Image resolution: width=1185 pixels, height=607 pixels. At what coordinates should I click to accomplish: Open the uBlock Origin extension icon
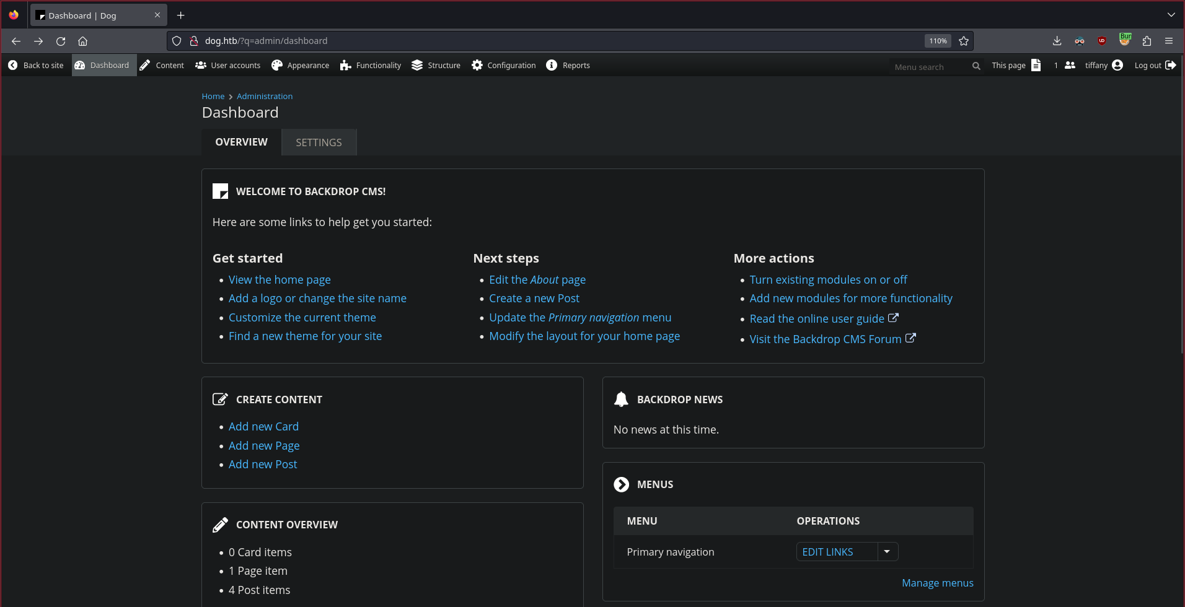(1102, 41)
